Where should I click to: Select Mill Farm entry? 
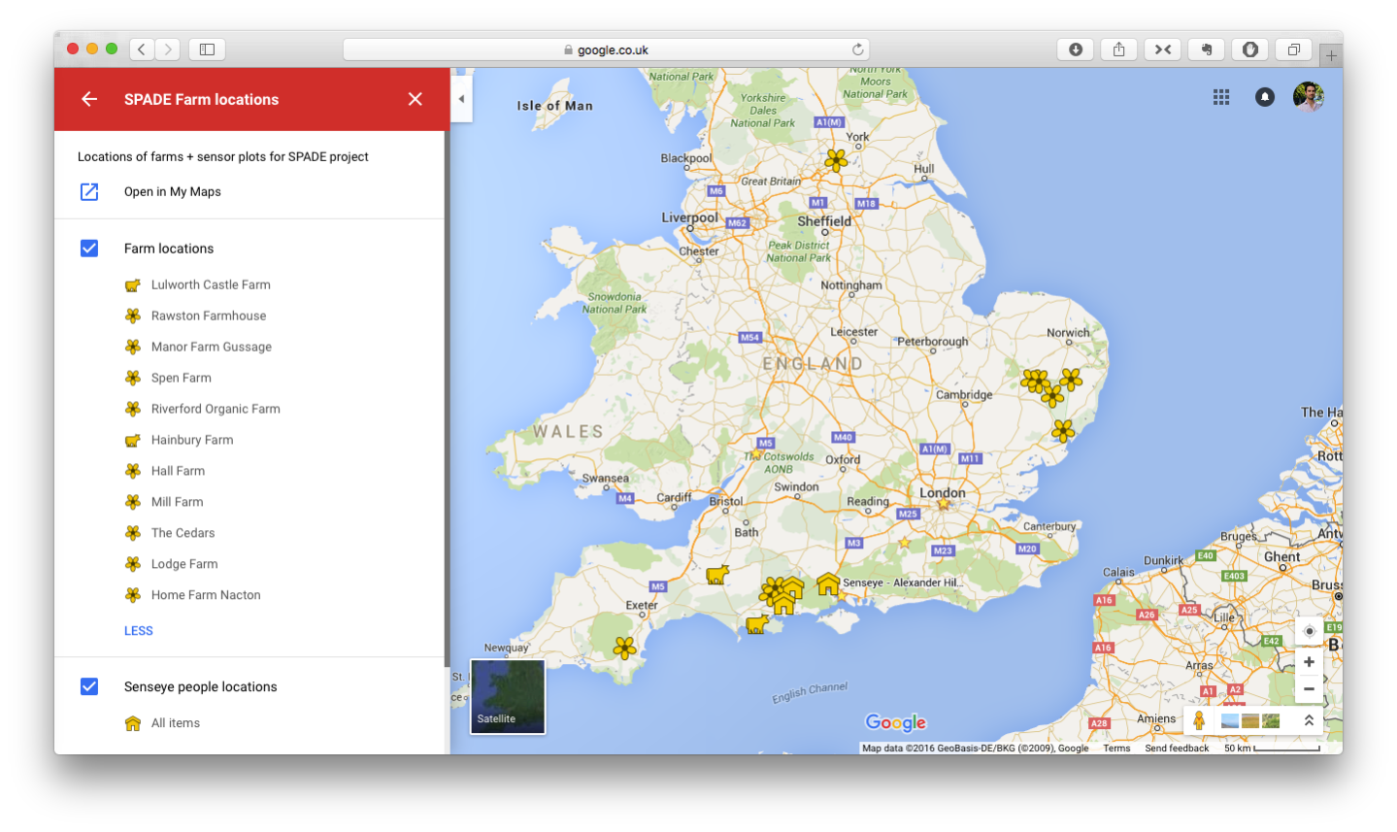pos(178,502)
